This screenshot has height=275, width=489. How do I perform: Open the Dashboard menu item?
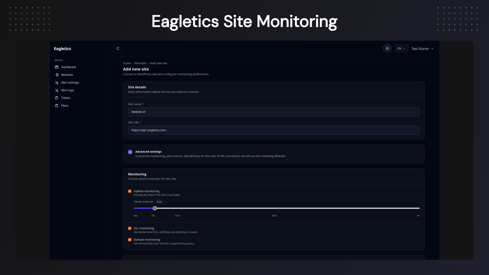pos(69,67)
